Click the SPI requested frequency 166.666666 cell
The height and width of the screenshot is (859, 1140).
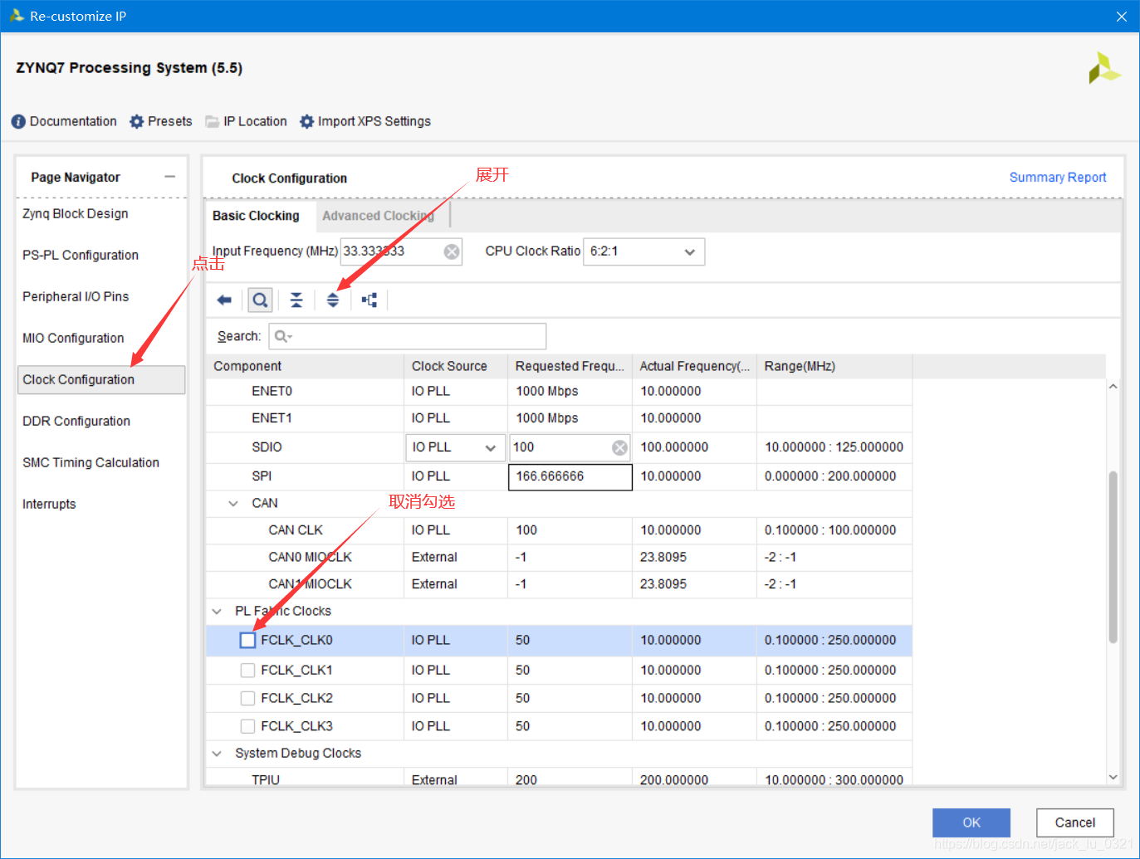coord(570,476)
